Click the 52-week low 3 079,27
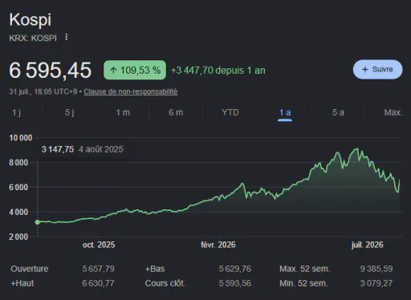The image size is (411, 300). tap(376, 283)
